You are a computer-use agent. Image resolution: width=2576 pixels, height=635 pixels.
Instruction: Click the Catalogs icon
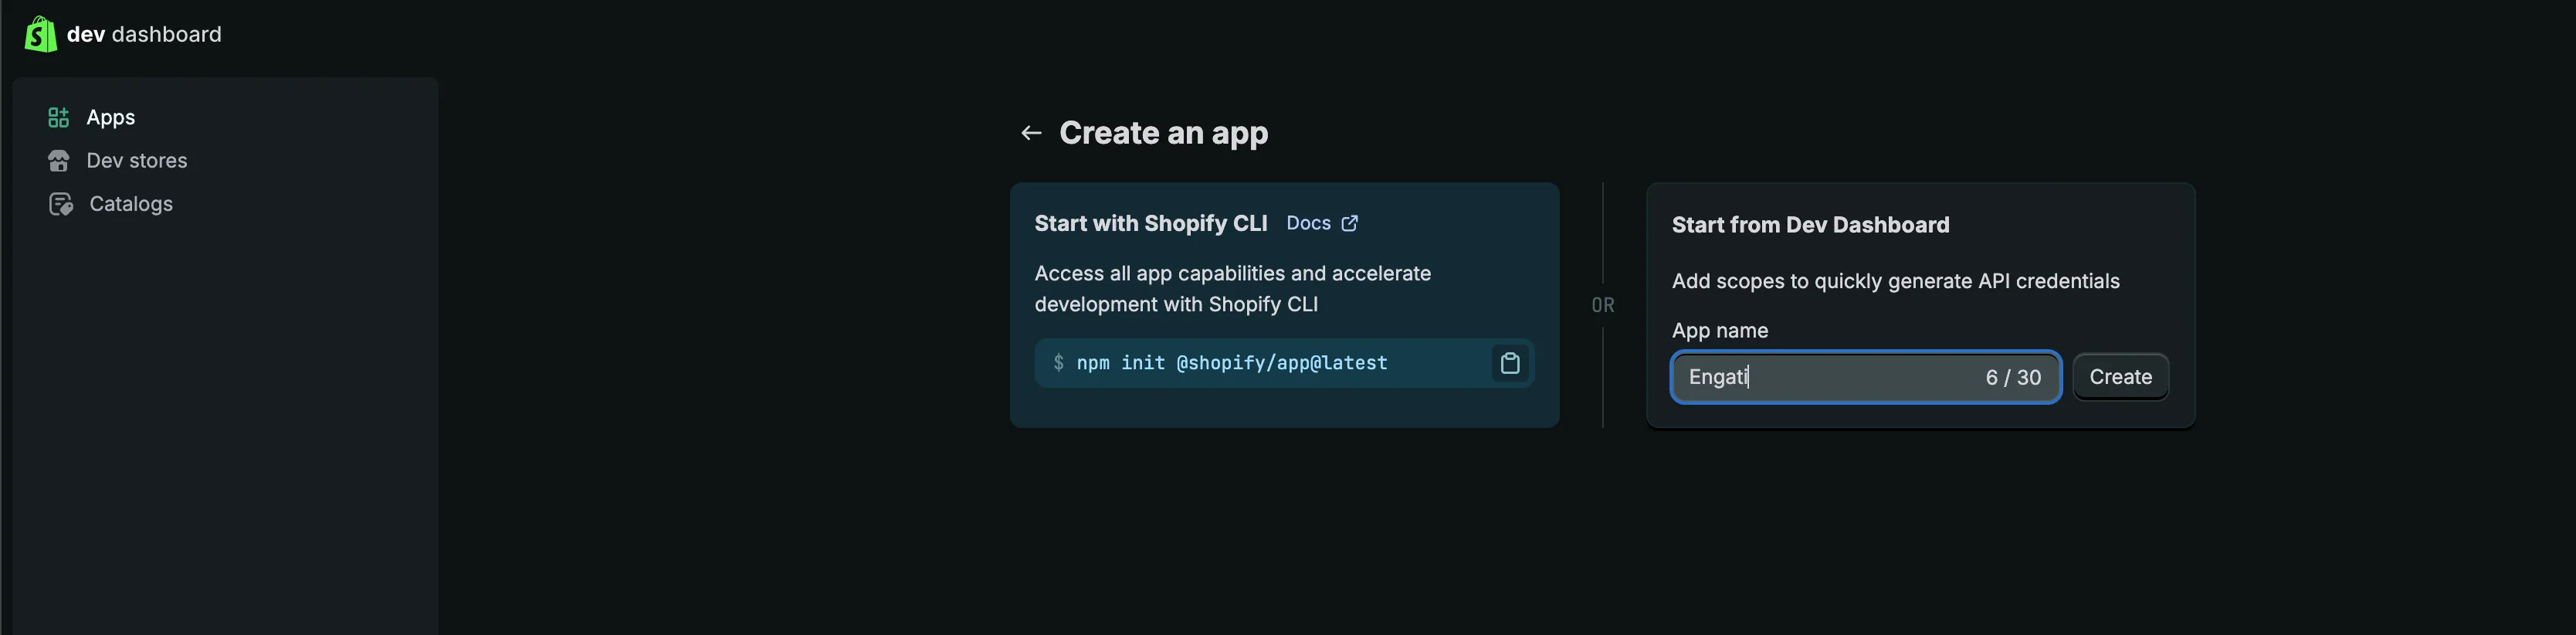coord(61,204)
